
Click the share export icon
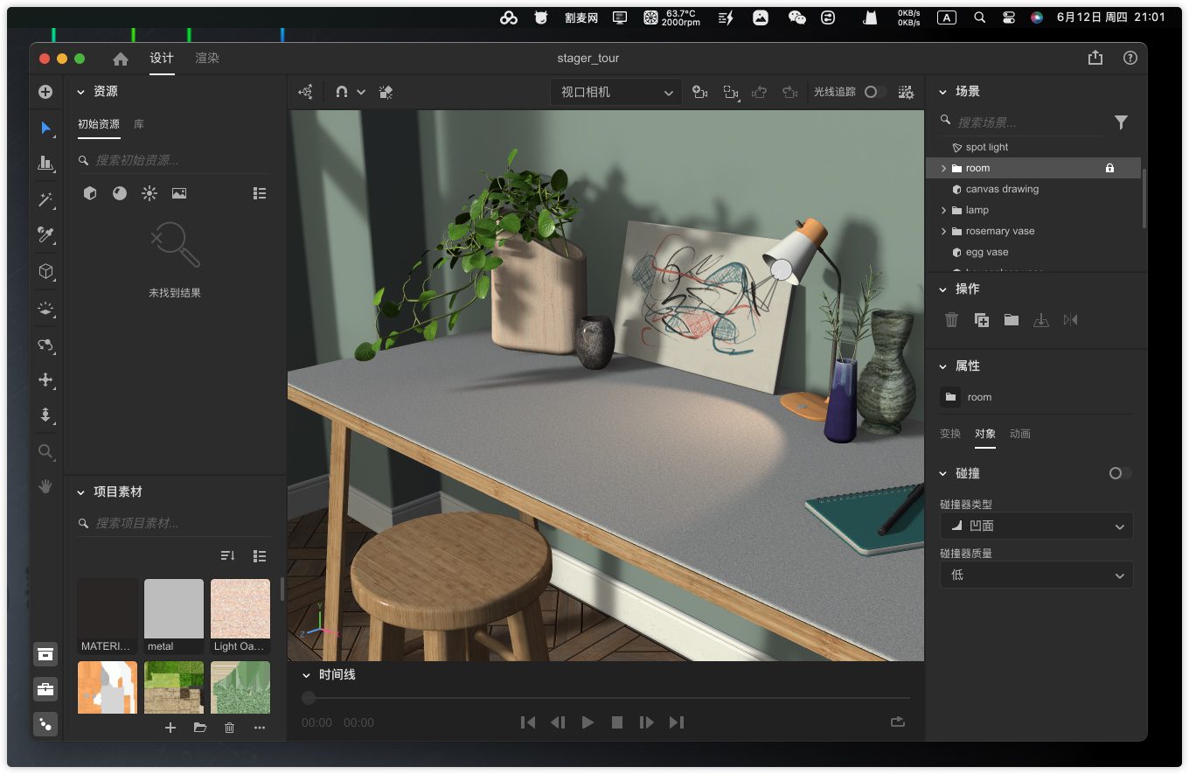click(x=1095, y=58)
